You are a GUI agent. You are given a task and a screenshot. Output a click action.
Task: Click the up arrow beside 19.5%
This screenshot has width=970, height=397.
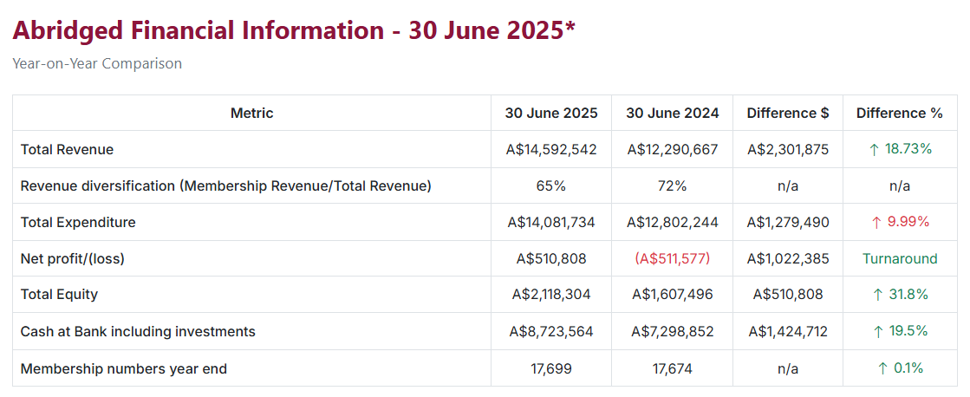point(878,331)
